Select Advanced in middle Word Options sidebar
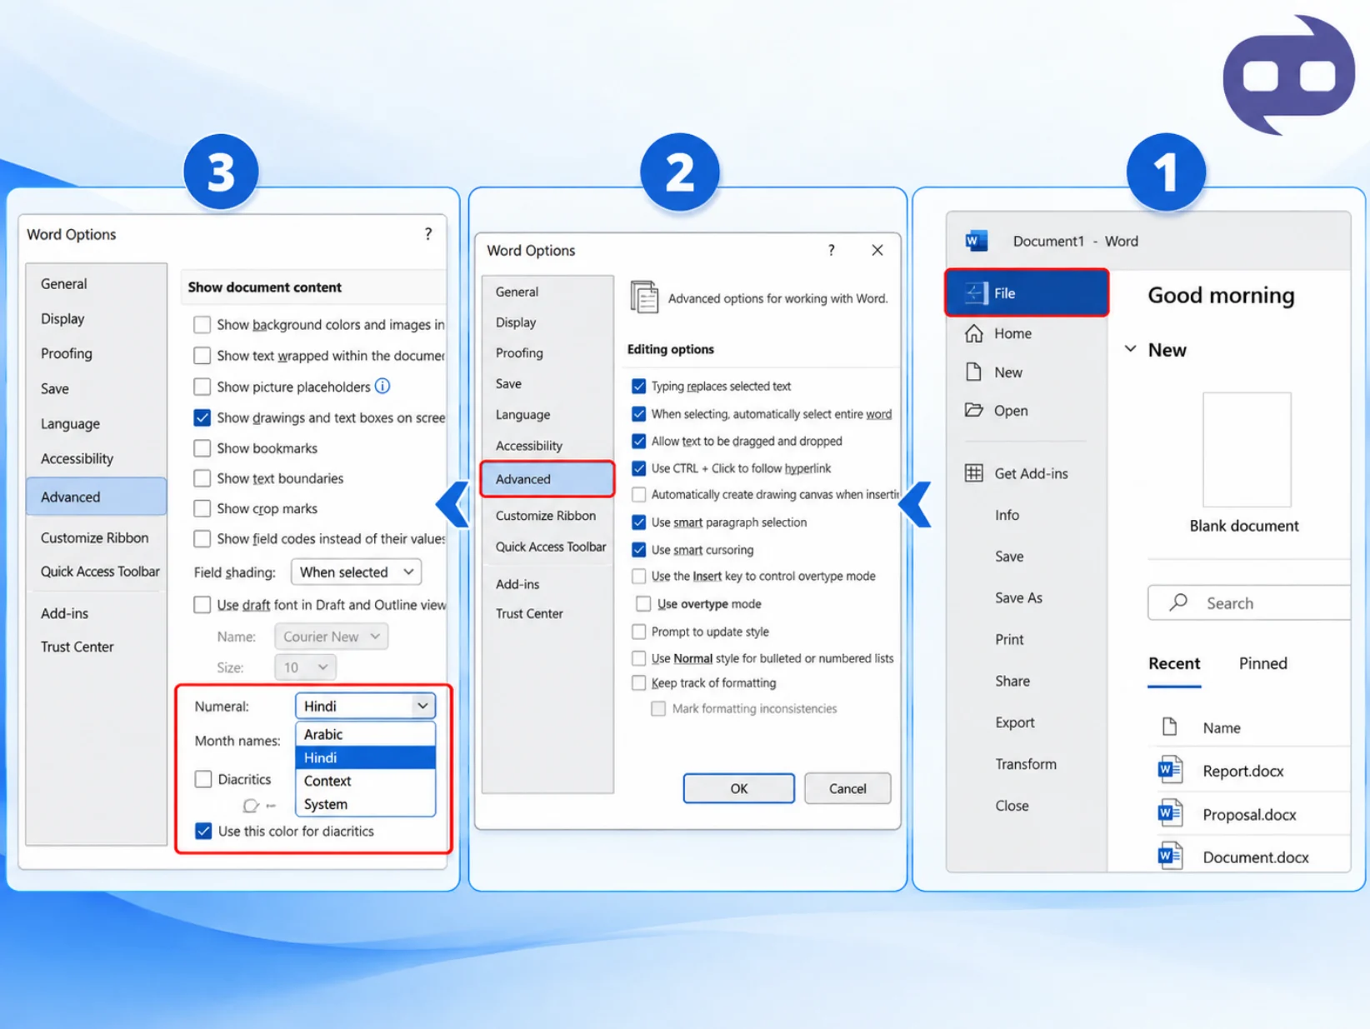This screenshot has width=1370, height=1029. (547, 479)
